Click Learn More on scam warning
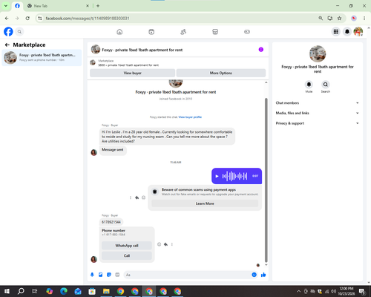 205,203
